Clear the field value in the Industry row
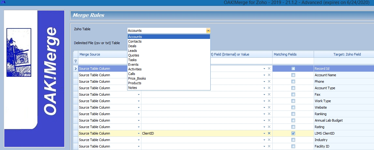This screenshot has height=150, width=374. [269, 140]
